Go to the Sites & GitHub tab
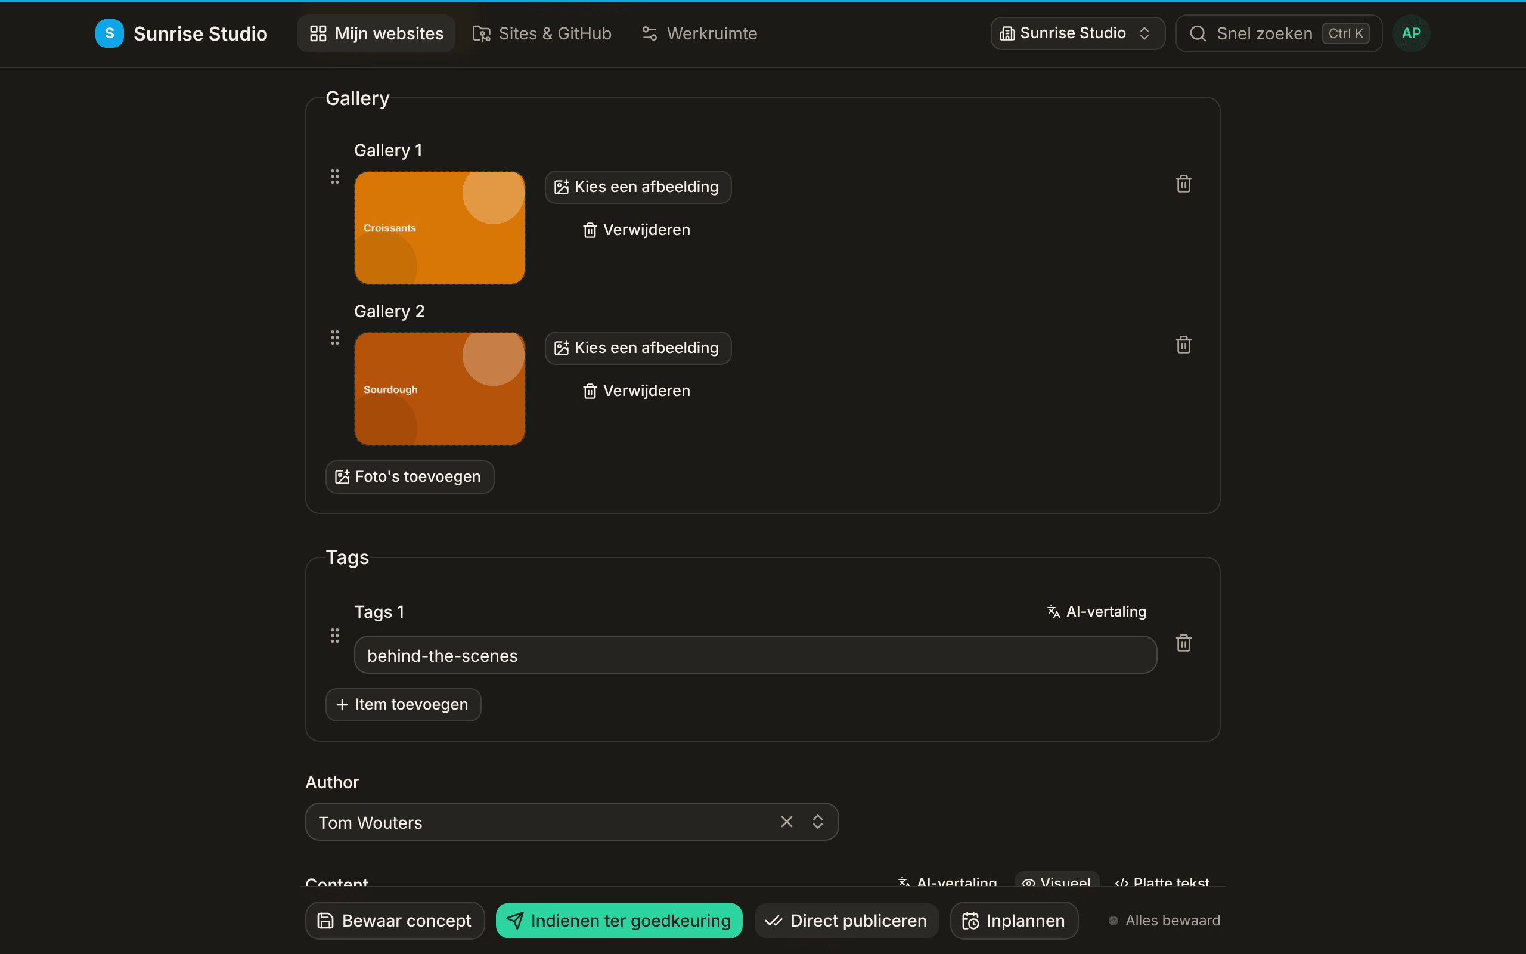This screenshot has width=1526, height=954. pyautogui.click(x=542, y=33)
